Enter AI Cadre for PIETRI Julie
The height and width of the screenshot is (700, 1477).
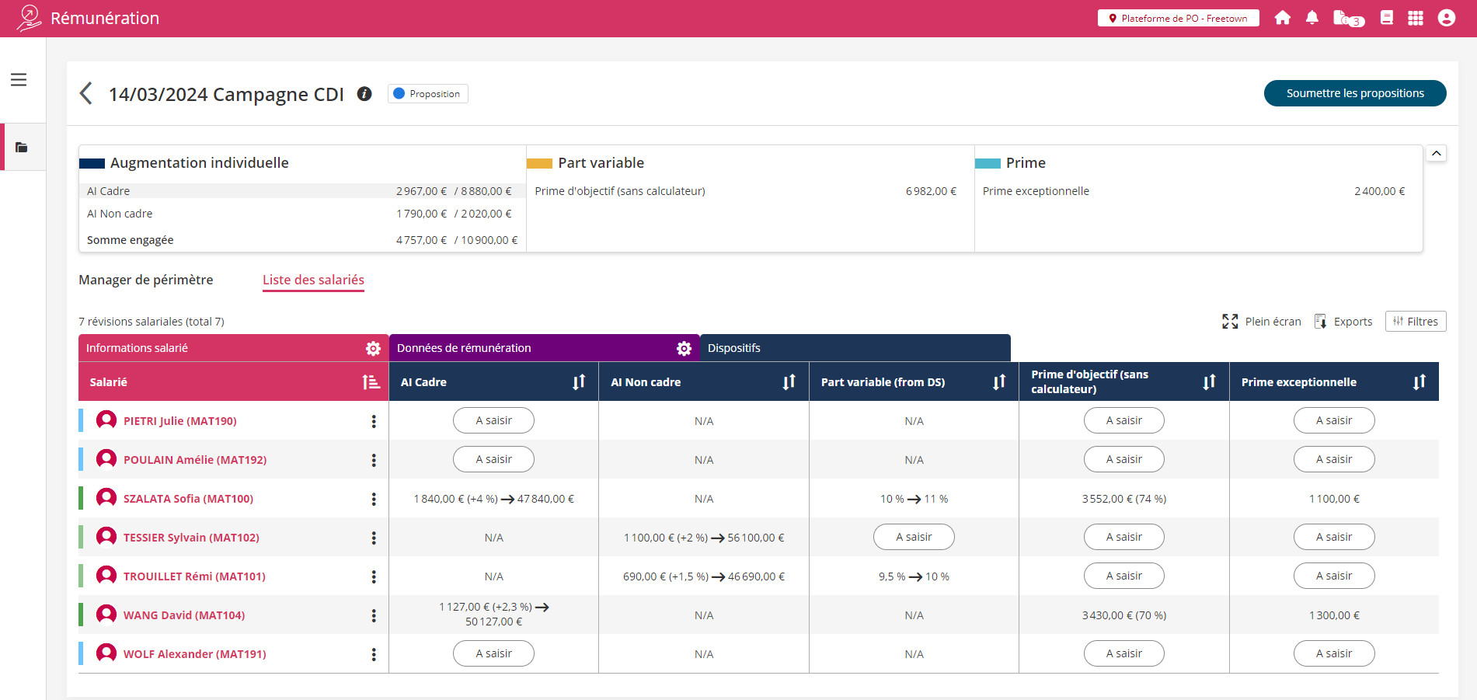pos(493,420)
